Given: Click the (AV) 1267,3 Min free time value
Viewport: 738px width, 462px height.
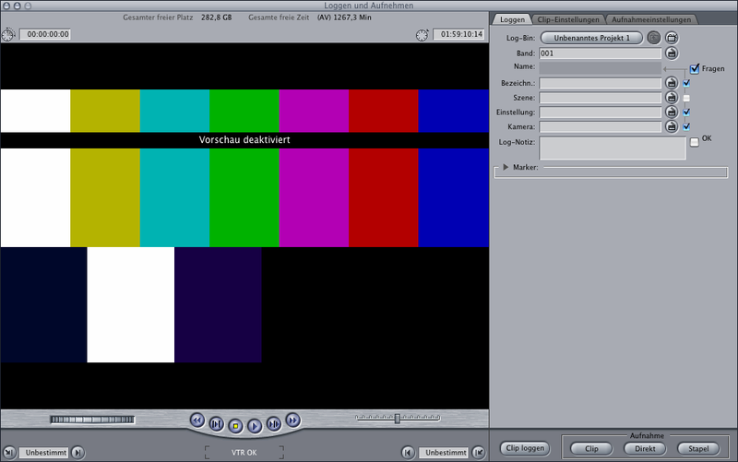Looking at the screenshot, I should (x=344, y=18).
